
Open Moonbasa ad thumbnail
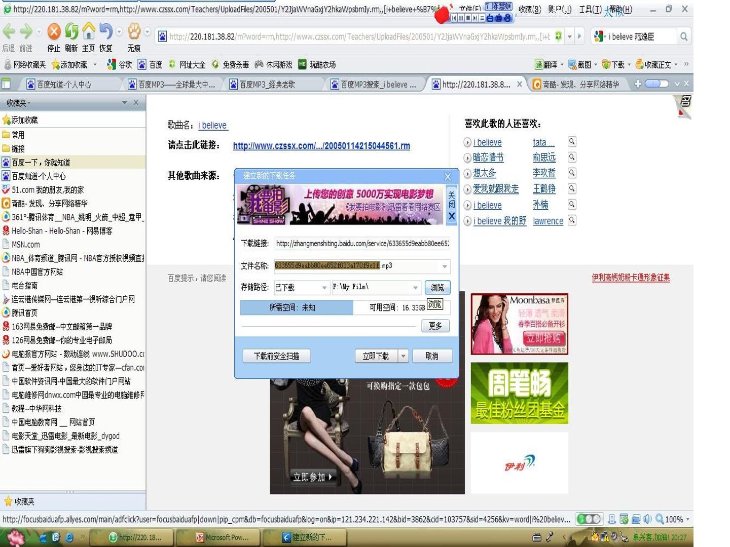pos(519,324)
